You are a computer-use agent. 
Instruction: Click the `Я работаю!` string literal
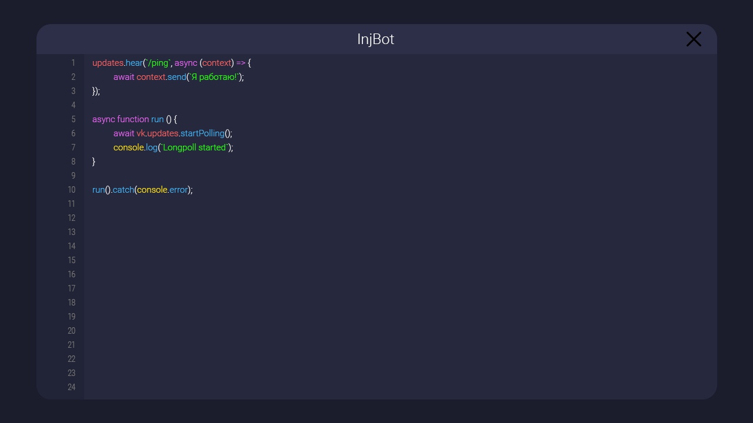tap(214, 77)
